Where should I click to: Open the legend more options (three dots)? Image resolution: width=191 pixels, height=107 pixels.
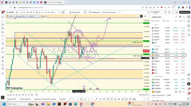pos(38,16)
